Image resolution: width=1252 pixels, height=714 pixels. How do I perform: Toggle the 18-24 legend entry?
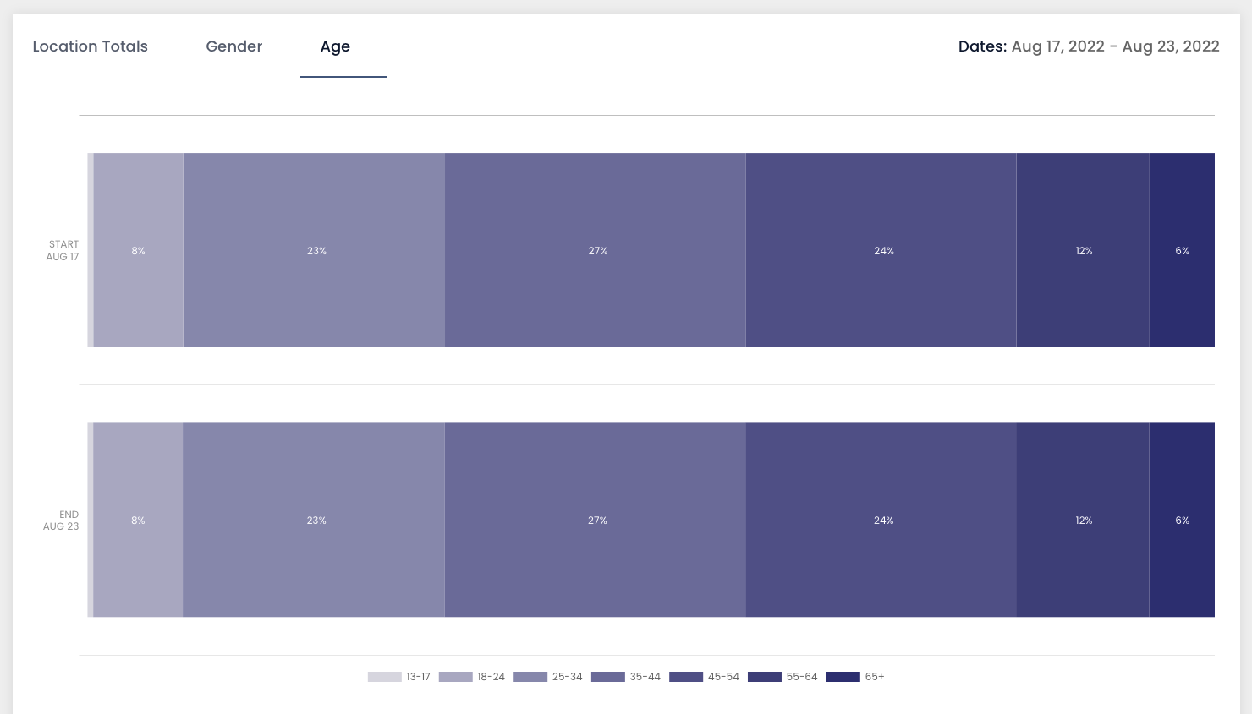pyautogui.click(x=472, y=677)
